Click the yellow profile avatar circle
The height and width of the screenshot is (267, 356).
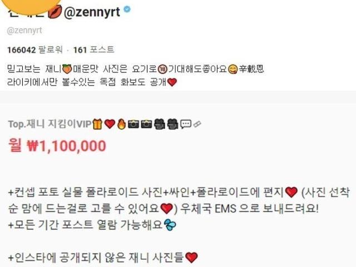(x=31, y=6)
